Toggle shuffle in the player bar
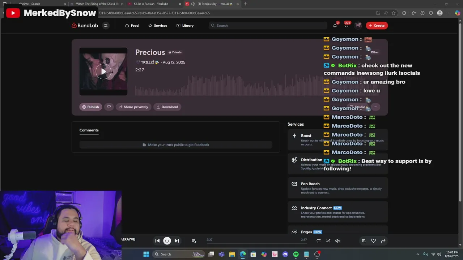This screenshot has width=463, height=260. [328, 241]
